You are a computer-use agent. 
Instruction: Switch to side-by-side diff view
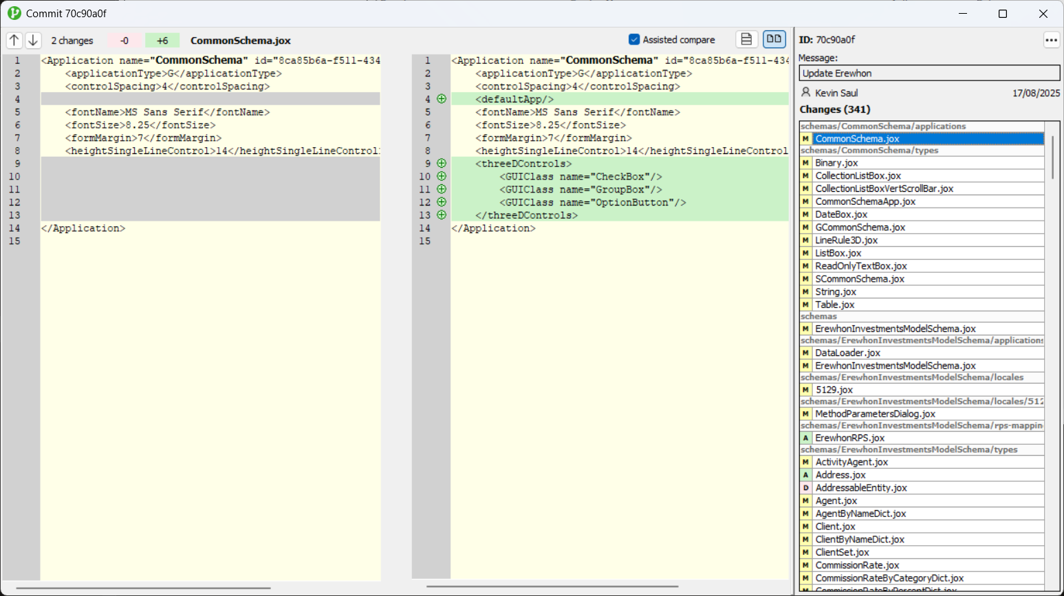pos(774,40)
